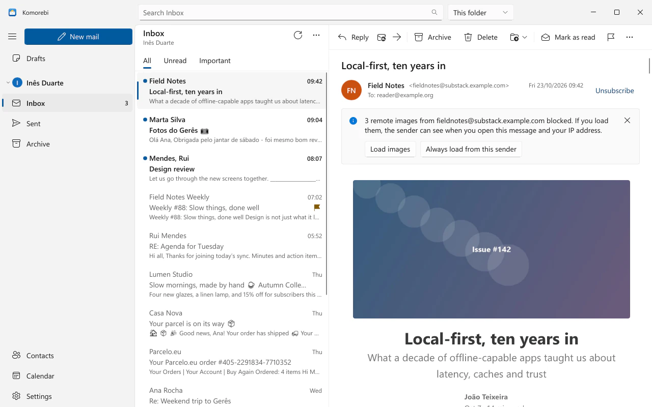
Task: Open the This folder search scope dropdown
Action: (481, 13)
